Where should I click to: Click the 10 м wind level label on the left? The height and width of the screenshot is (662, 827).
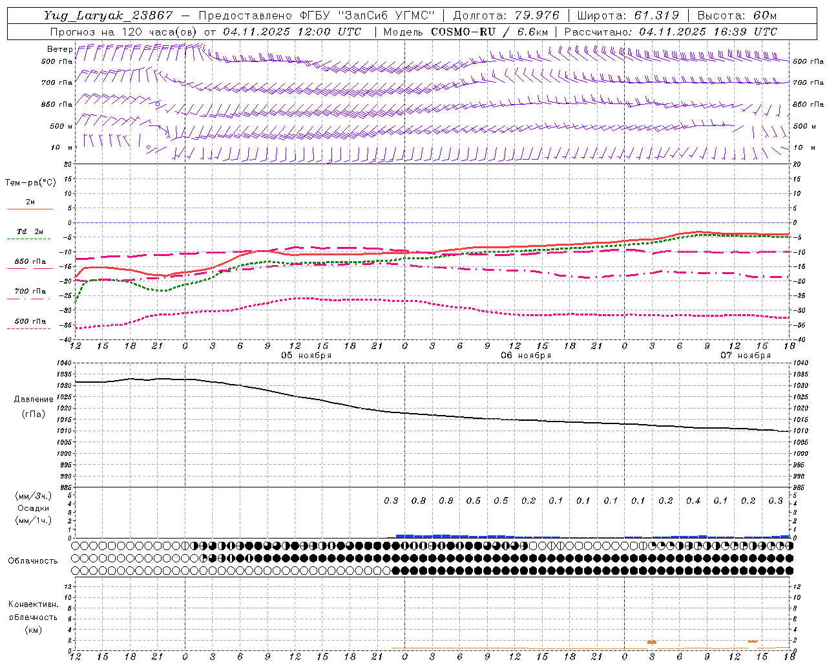point(61,147)
